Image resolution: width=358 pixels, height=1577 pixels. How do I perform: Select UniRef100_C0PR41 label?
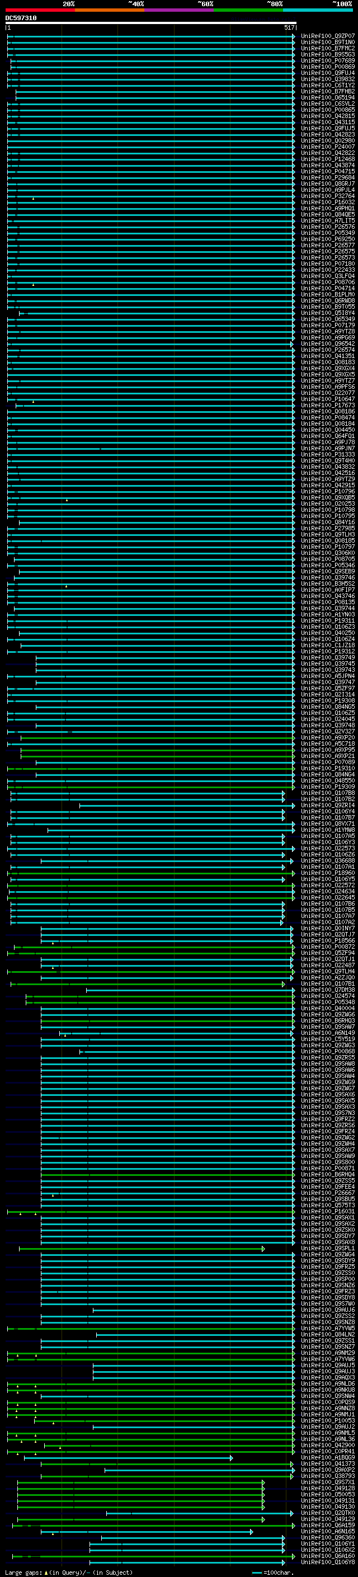point(328,1451)
